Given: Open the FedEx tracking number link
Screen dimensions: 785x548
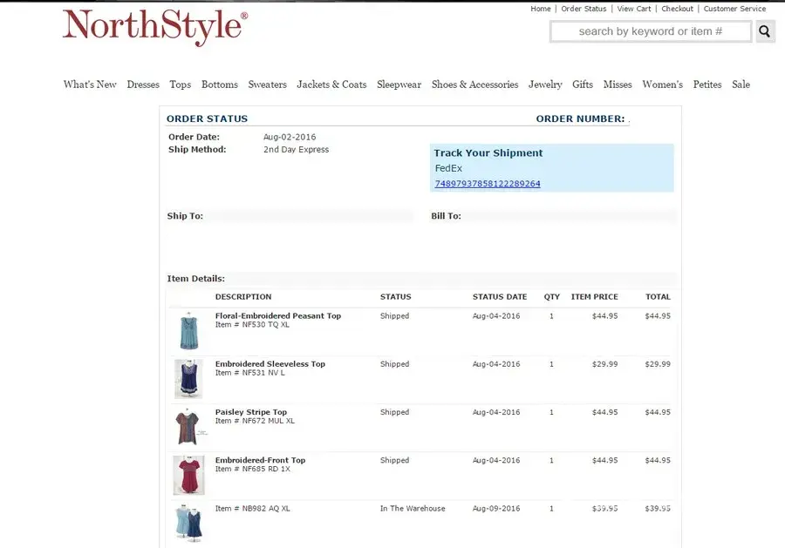Looking at the screenshot, I should click(487, 184).
